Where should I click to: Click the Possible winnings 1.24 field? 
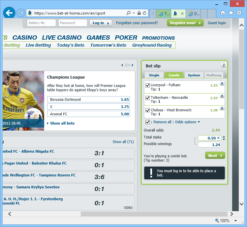point(209,145)
